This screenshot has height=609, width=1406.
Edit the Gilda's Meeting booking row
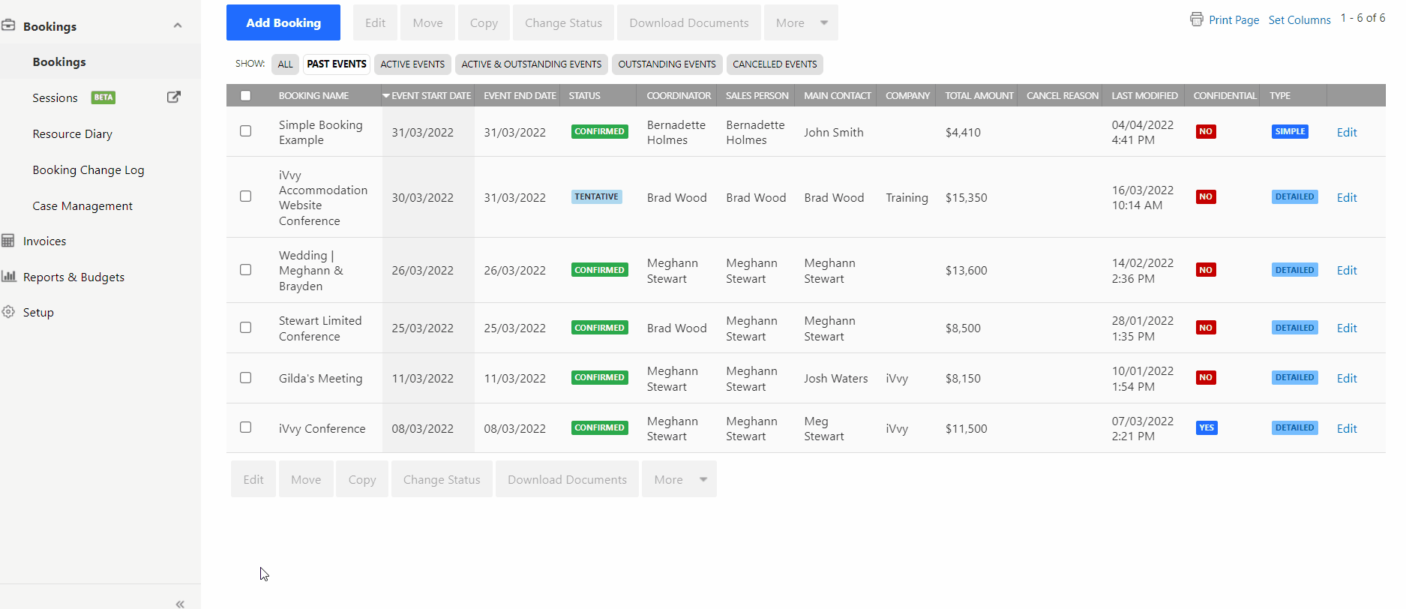[1346, 379]
